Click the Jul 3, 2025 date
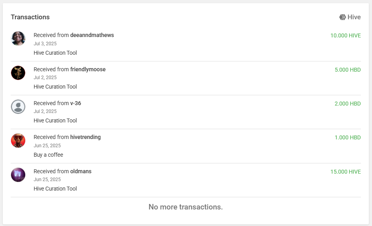Image resolution: width=372 pixels, height=226 pixels. (x=45, y=44)
